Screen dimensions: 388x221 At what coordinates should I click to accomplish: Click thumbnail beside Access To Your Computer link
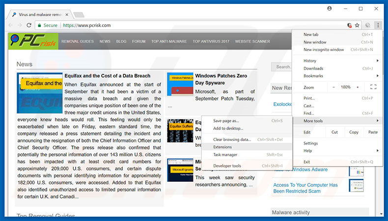356,185
